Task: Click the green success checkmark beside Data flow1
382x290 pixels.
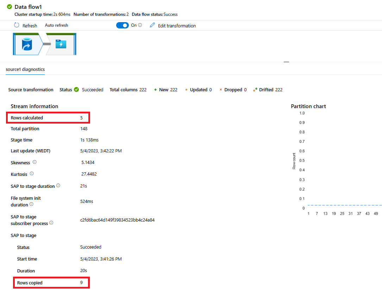Action: 8,6
